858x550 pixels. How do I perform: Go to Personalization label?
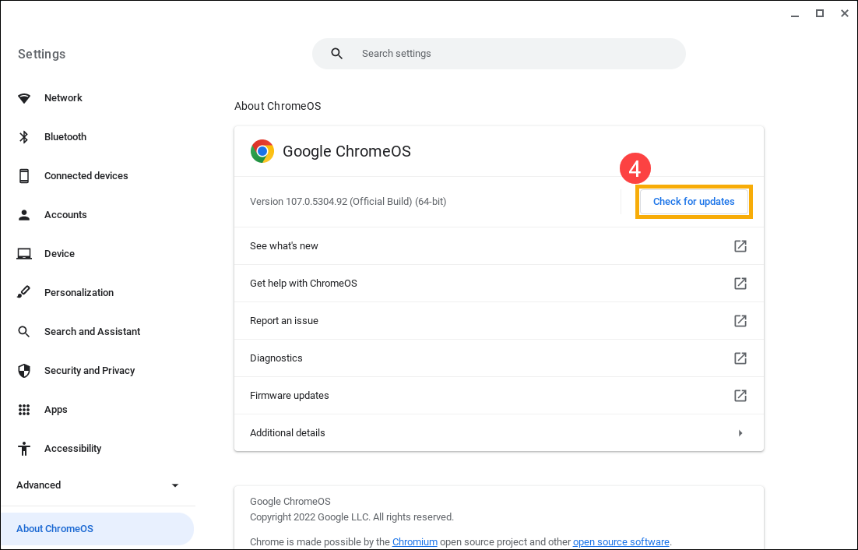click(79, 293)
